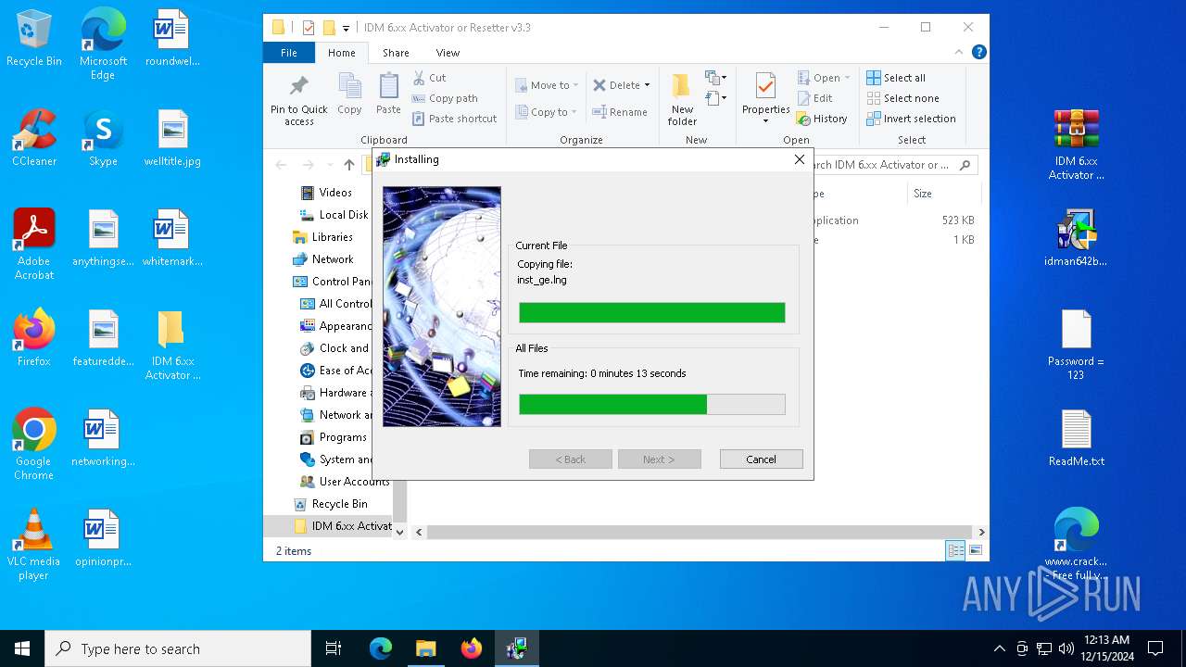Image resolution: width=1186 pixels, height=667 pixels.
Task: Open Firefox desktop shortcut
Action: point(34,338)
